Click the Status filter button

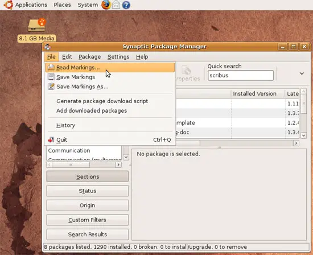pyautogui.click(x=88, y=191)
